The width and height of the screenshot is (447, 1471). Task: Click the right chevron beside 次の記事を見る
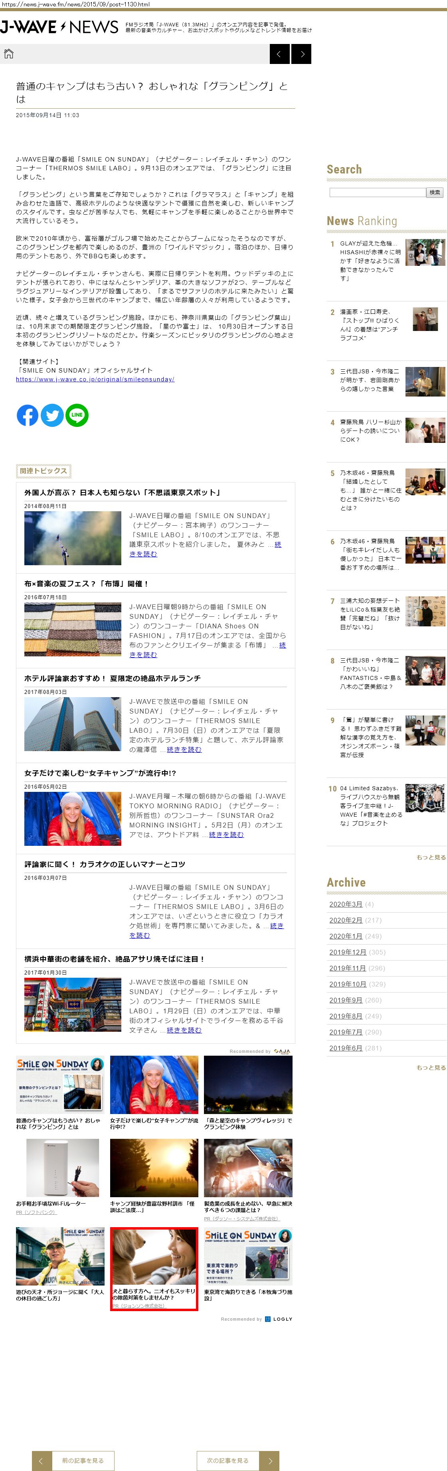point(270,1461)
